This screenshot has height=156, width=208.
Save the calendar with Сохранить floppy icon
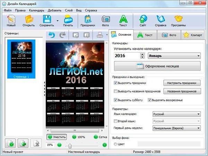47,21
